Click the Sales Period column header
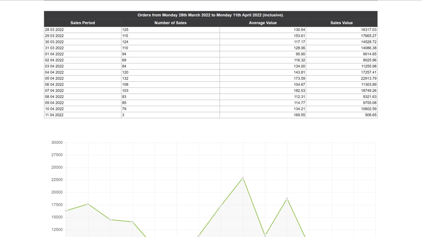Viewport: 422px width, 237px height. (x=82, y=23)
